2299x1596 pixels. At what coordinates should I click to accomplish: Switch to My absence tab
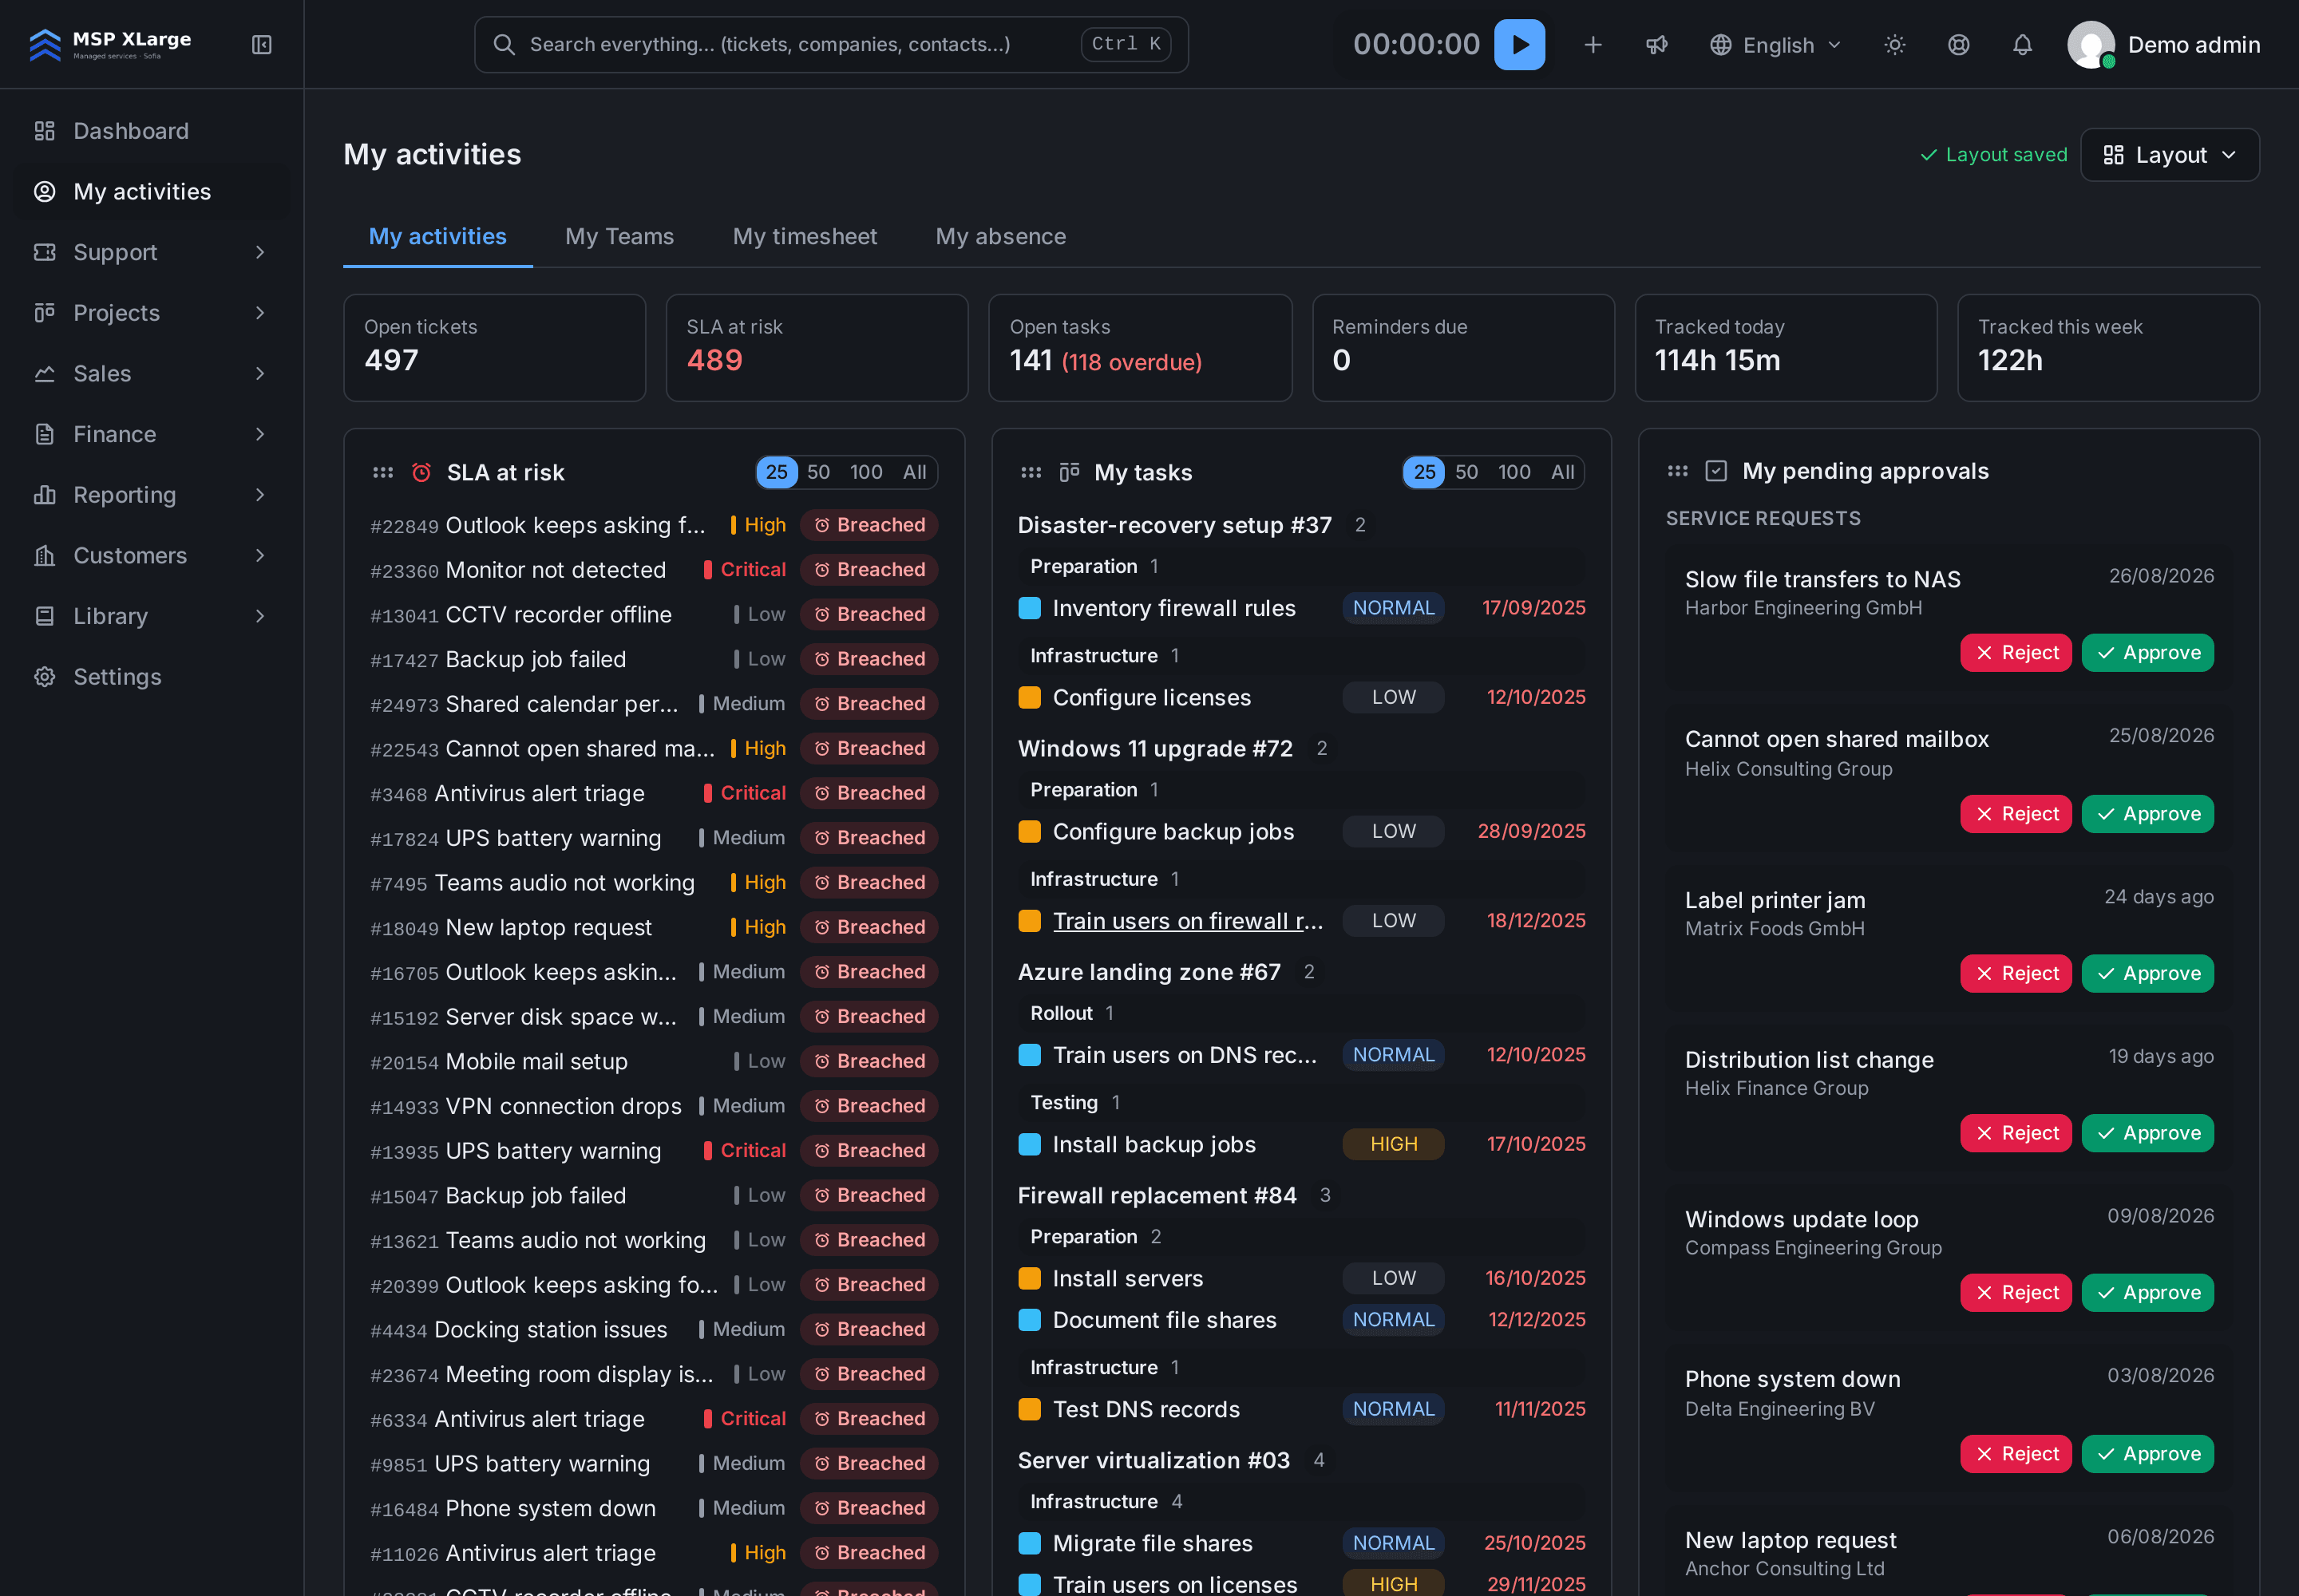click(x=1000, y=237)
